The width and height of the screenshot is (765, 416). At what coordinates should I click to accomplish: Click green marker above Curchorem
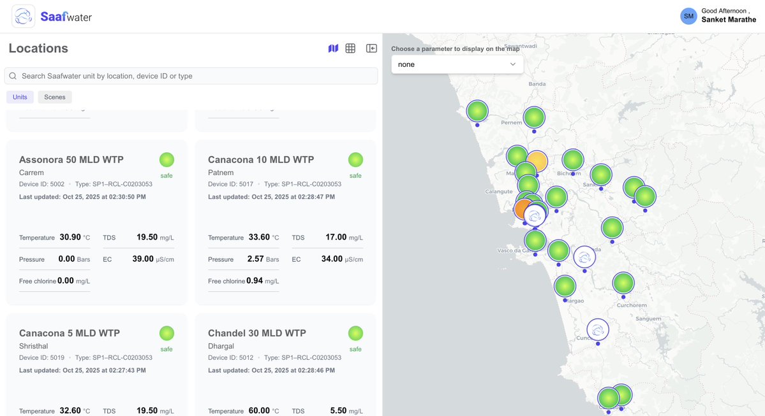coord(623,283)
